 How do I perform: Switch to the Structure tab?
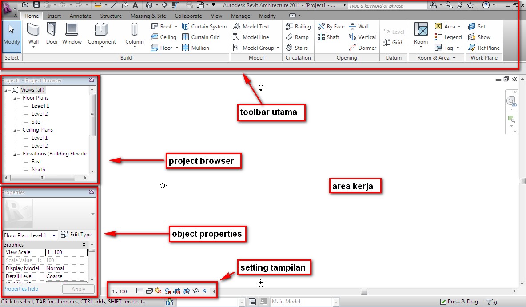coord(111,16)
